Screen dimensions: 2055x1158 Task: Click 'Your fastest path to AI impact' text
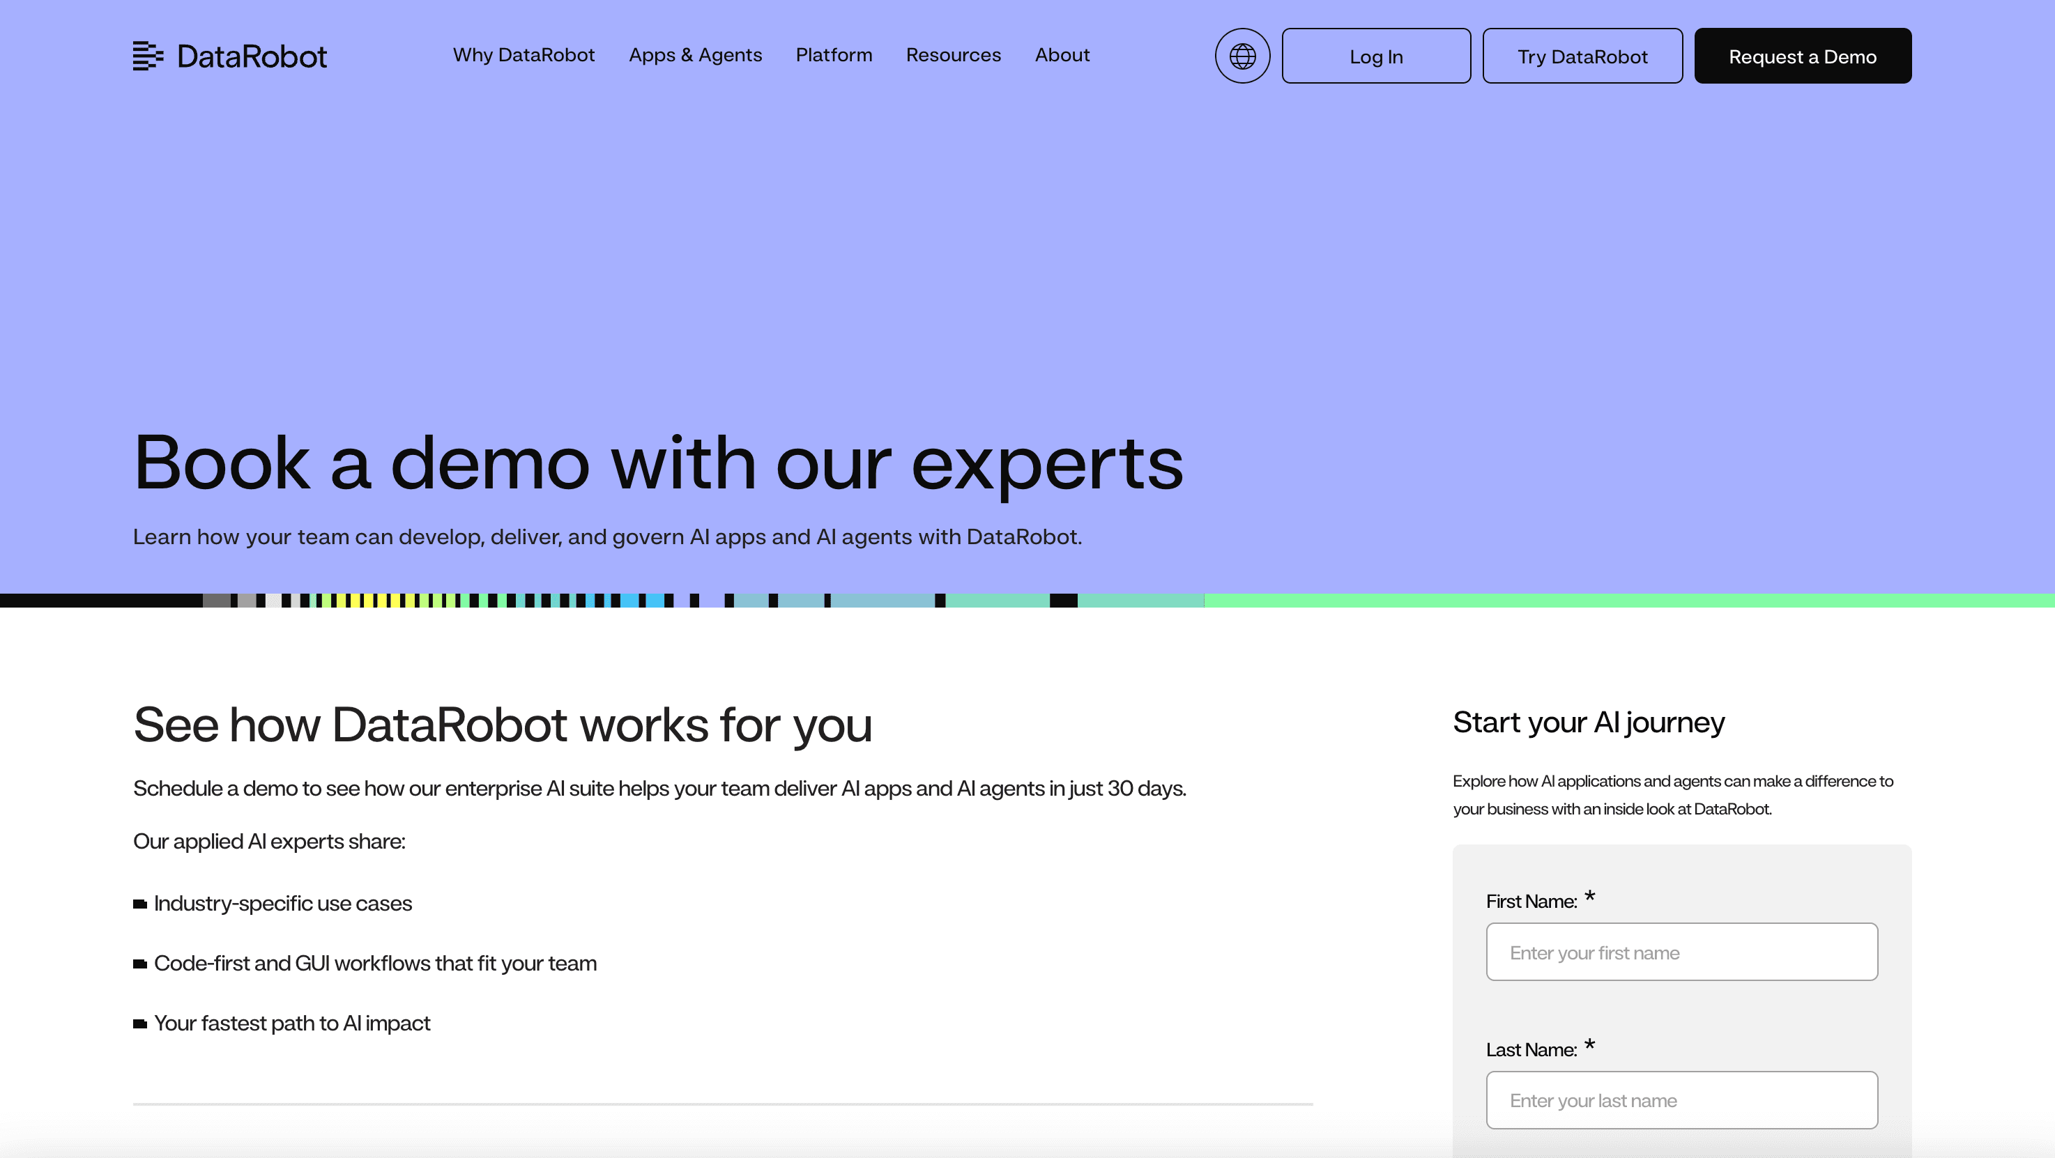292,1024
